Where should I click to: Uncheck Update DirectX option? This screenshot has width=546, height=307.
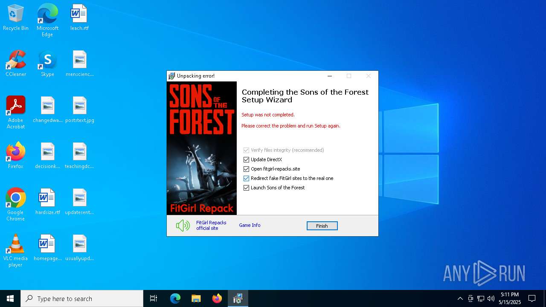coord(246,159)
